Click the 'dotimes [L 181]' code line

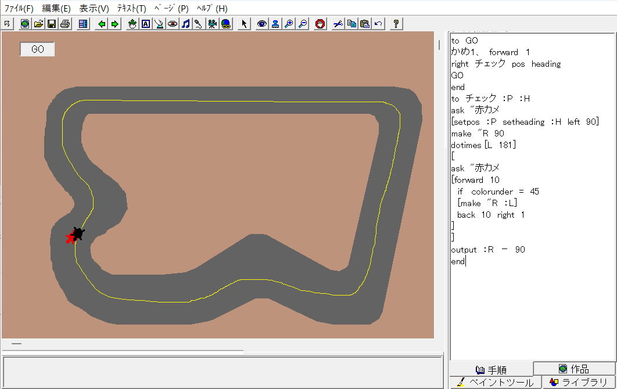tap(483, 145)
